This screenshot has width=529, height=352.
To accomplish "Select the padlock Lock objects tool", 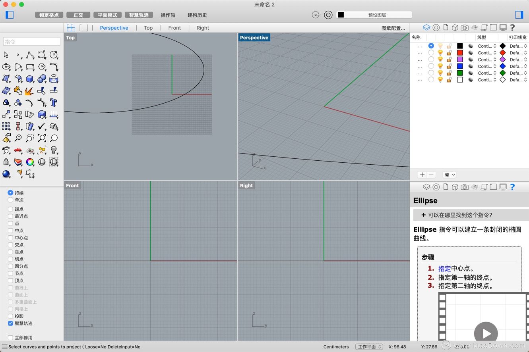I will pyautogui.click(x=6, y=162).
